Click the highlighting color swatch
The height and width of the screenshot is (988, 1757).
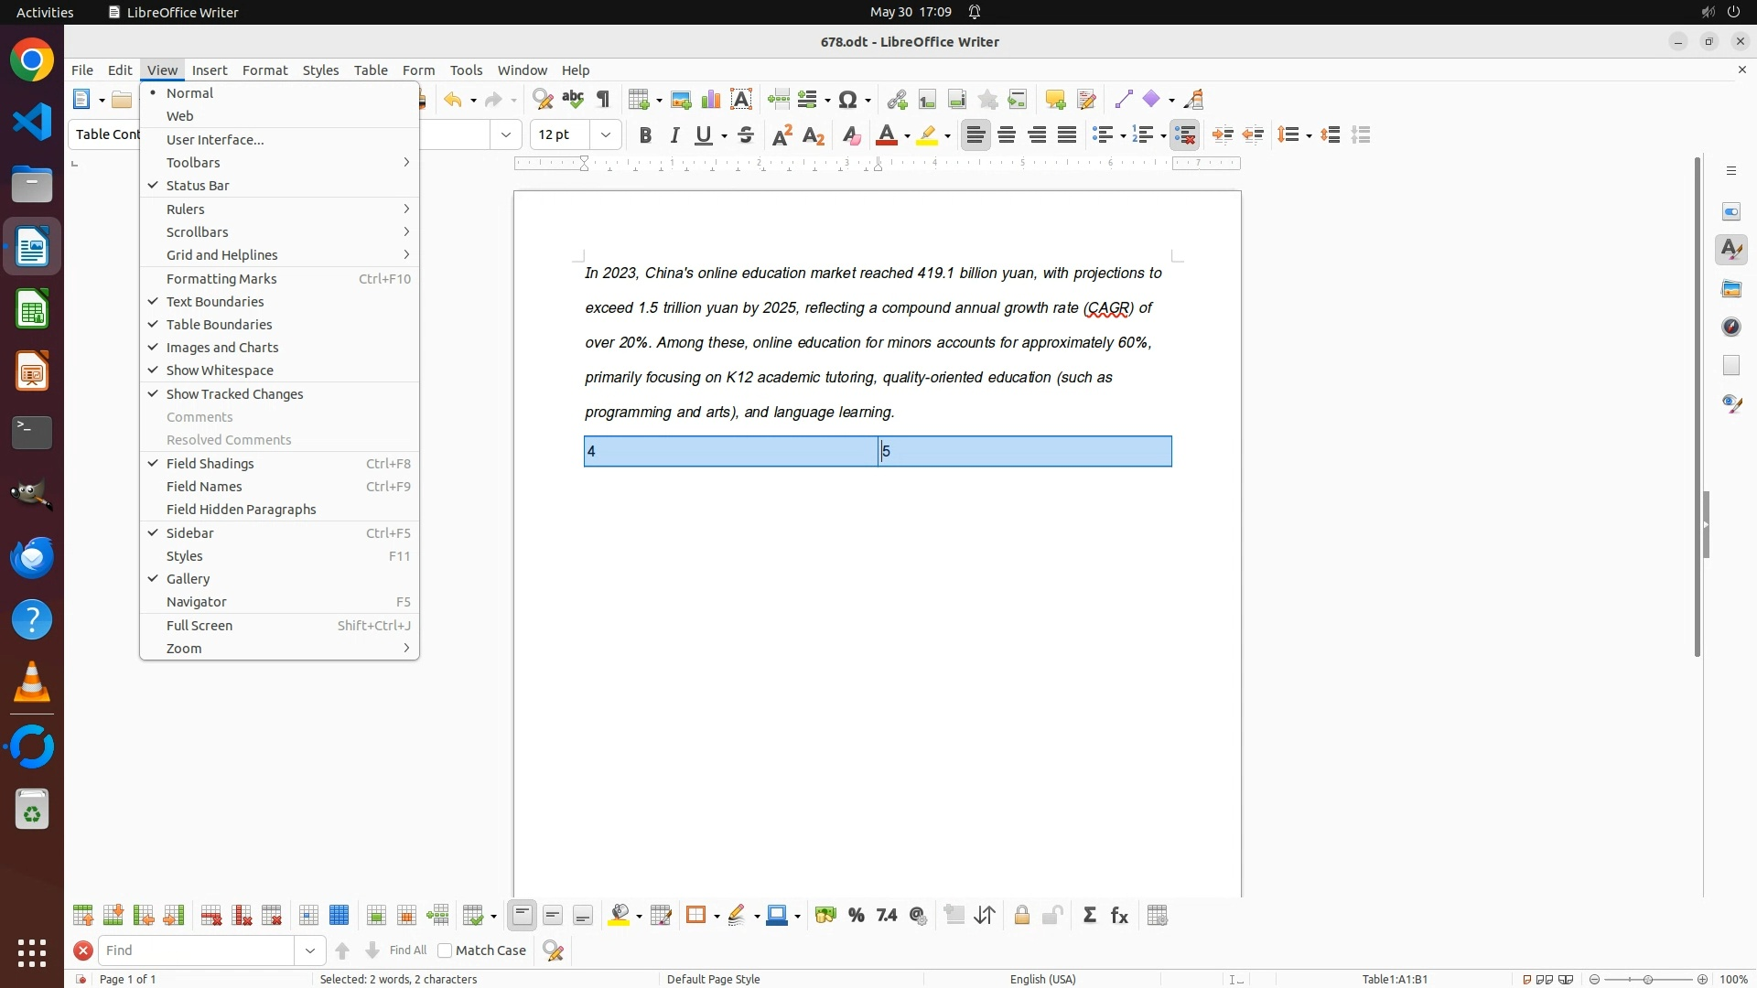click(928, 135)
